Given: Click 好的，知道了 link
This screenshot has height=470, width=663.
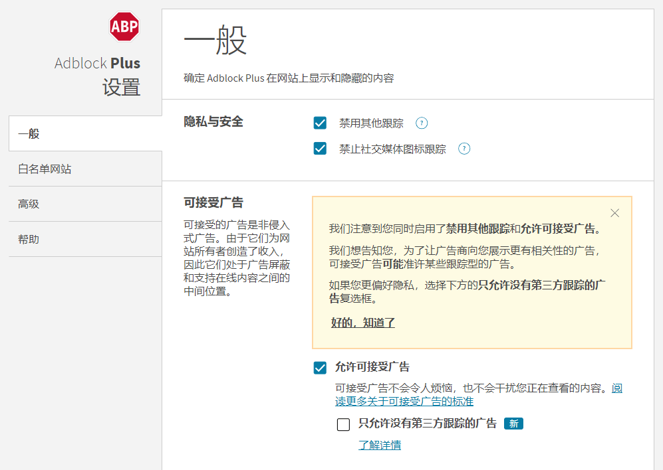Looking at the screenshot, I should pyautogui.click(x=363, y=323).
